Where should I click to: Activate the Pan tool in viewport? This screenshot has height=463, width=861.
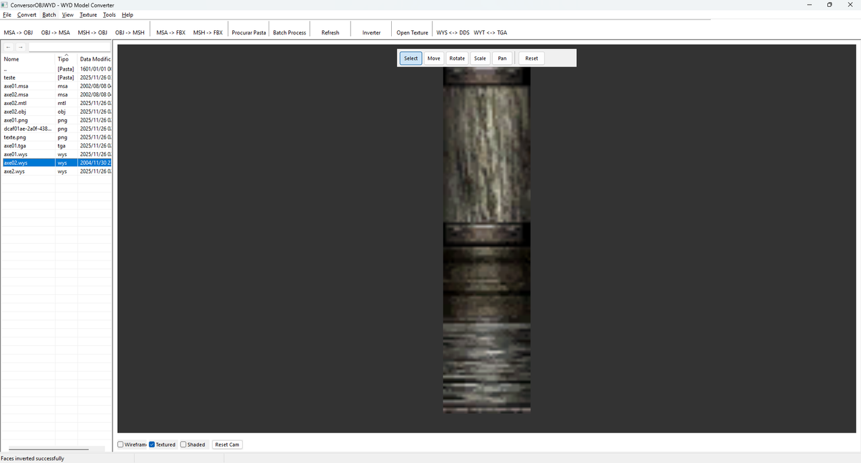click(x=502, y=59)
